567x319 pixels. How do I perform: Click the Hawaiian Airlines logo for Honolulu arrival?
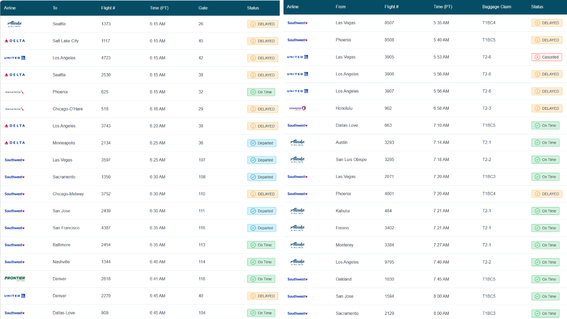(297, 108)
